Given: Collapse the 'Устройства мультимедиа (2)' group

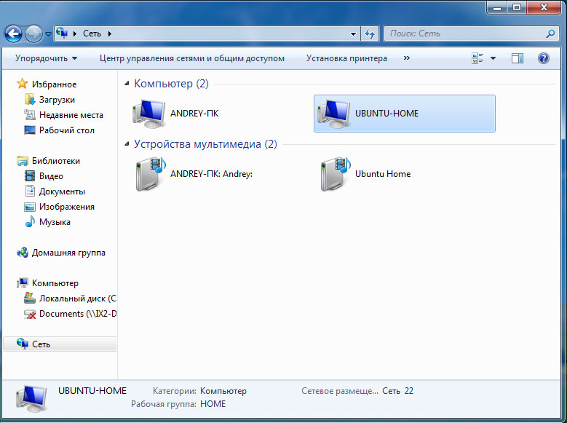Looking at the screenshot, I should click(x=127, y=144).
